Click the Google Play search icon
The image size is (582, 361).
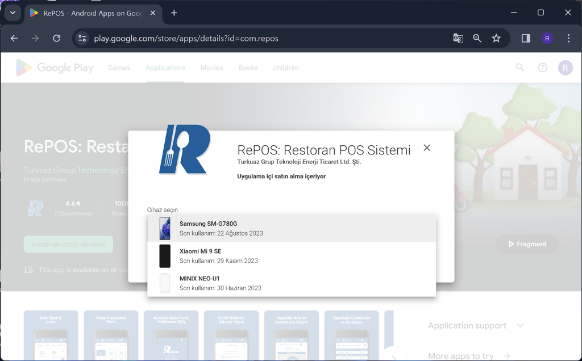520,68
